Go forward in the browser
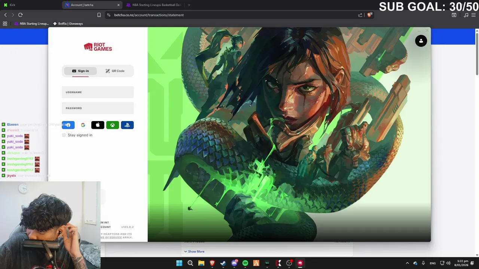Image resolution: width=479 pixels, height=269 pixels. click(13, 15)
